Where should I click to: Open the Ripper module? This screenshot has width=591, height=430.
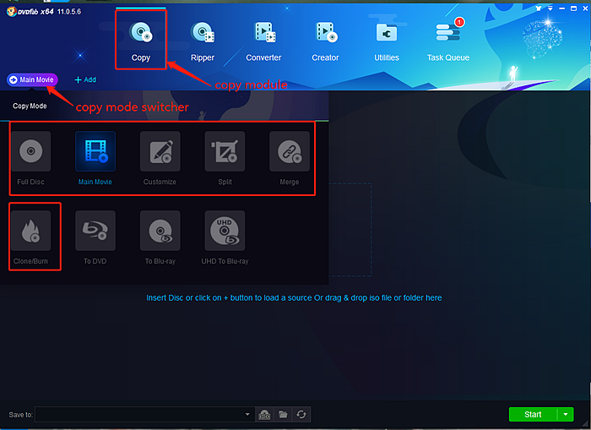pos(203,41)
